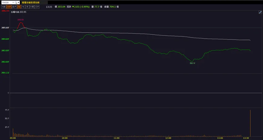
Task: Click the volume value 77.7
Action: point(97,7)
